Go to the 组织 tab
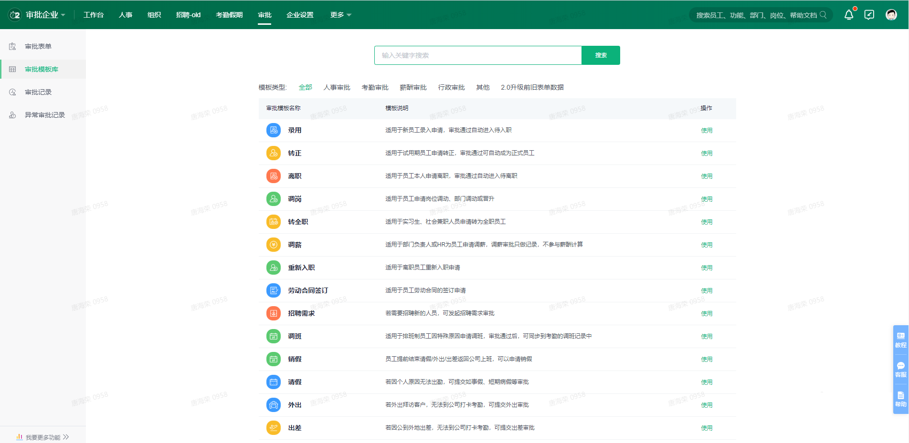This screenshot has height=443, width=909. pyautogui.click(x=154, y=15)
